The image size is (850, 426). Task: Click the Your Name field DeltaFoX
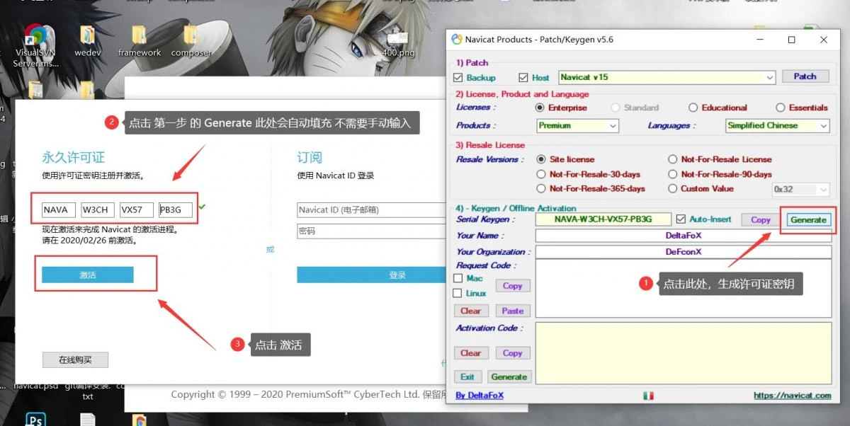pos(683,236)
